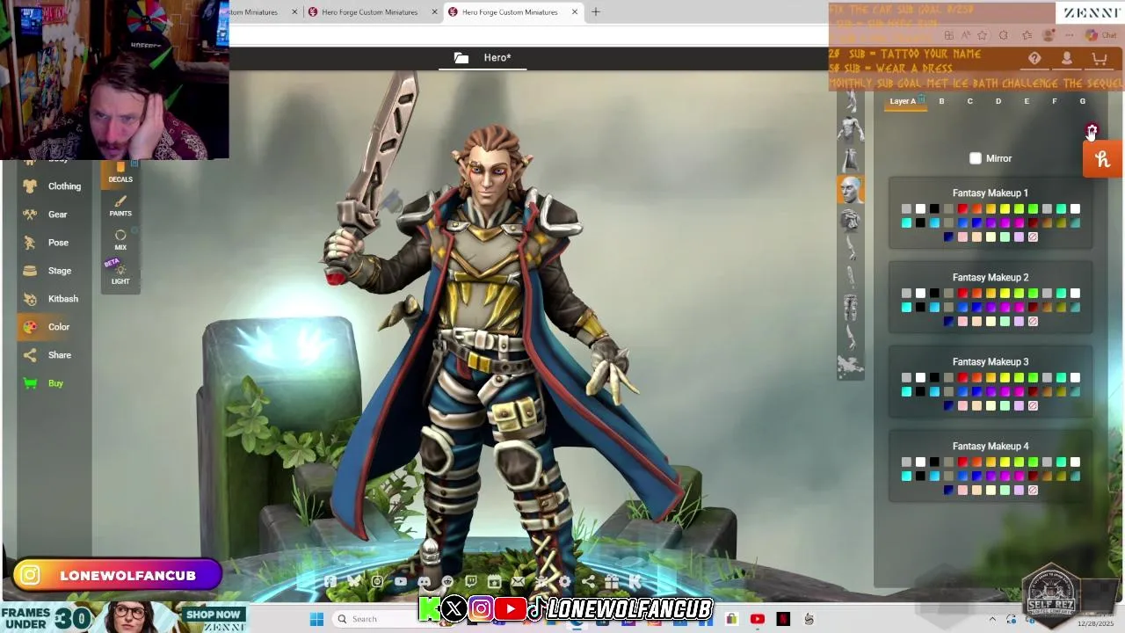
Task: Click the Reddit icon in footer bar
Action: pos(447,581)
